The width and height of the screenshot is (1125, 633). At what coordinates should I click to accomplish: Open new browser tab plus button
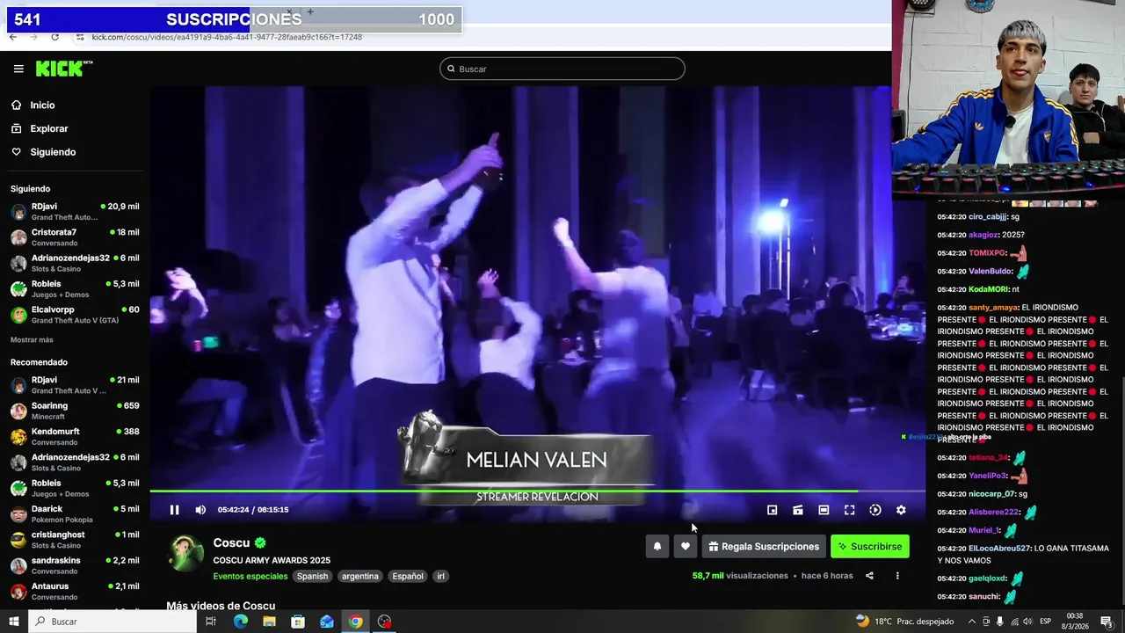point(310,11)
